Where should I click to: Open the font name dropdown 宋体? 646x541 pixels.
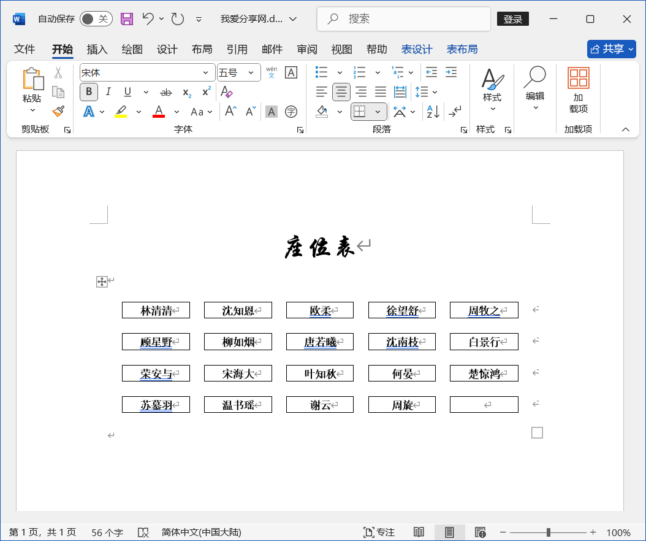coord(205,73)
